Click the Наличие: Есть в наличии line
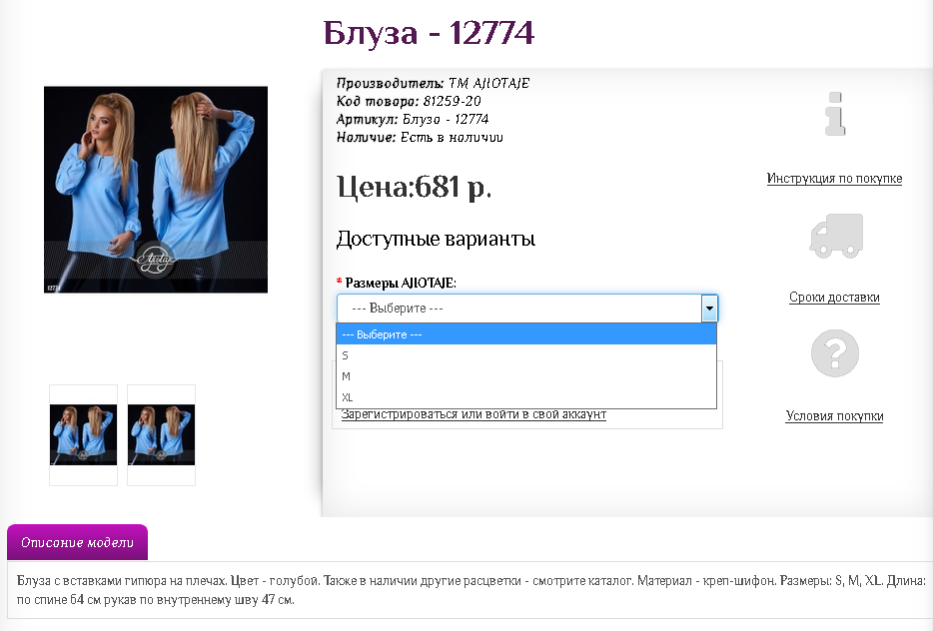Image resolution: width=933 pixels, height=631 pixels. point(420,138)
